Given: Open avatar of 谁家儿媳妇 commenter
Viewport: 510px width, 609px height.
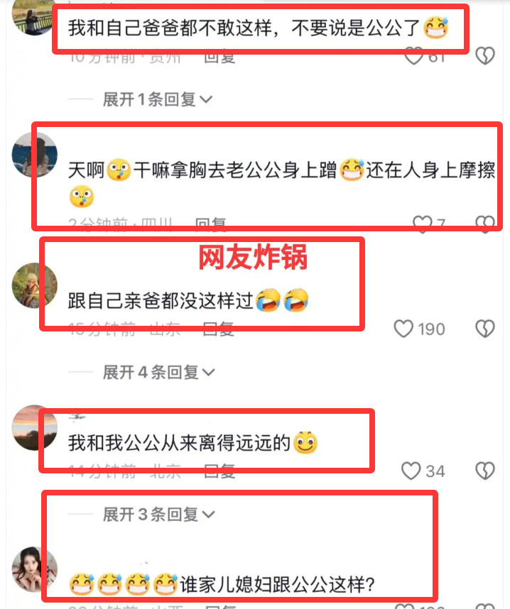Looking at the screenshot, I should (35, 569).
